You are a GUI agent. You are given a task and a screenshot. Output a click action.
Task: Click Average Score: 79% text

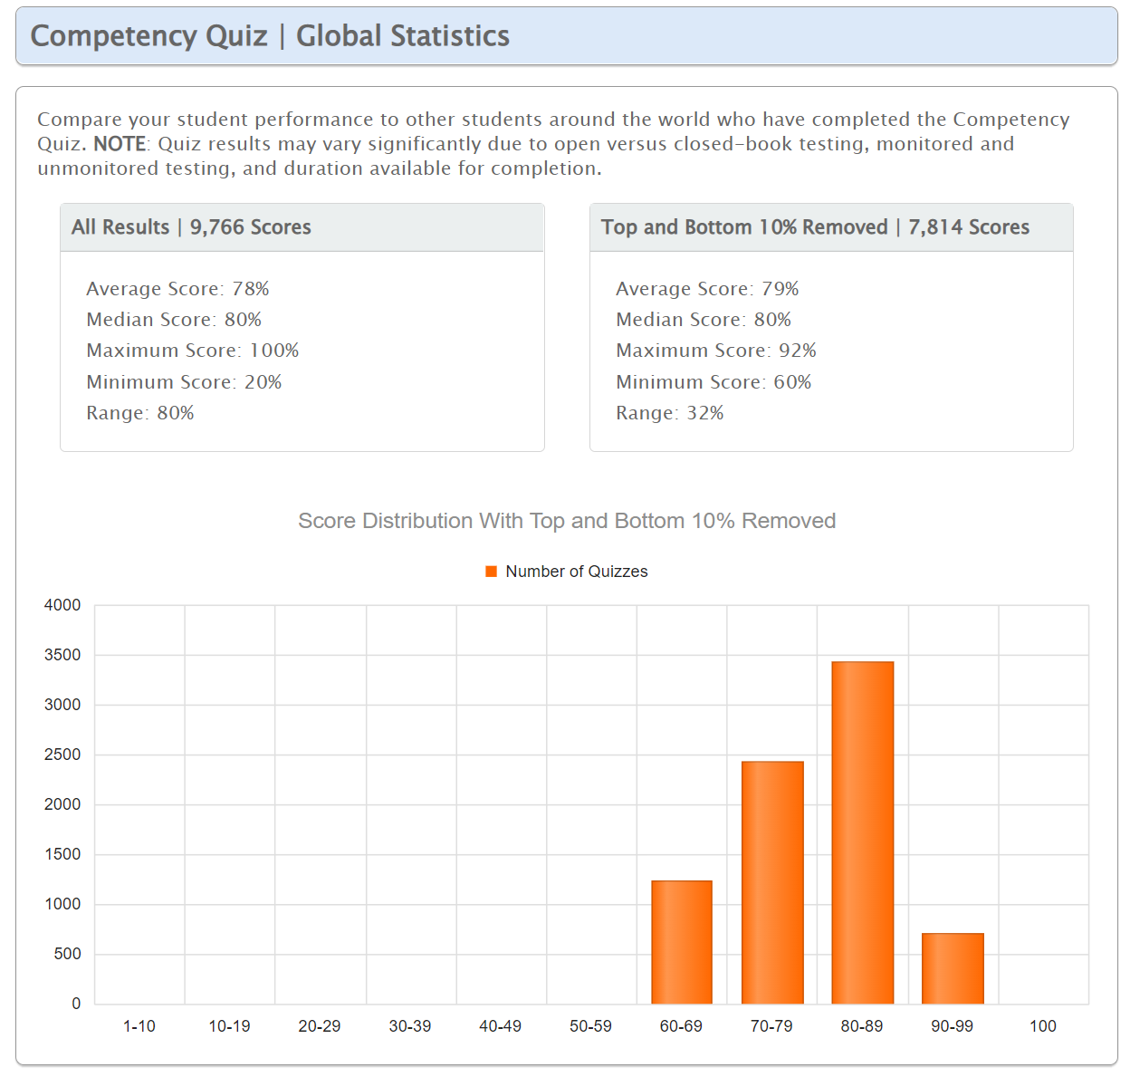click(x=707, y=289)
